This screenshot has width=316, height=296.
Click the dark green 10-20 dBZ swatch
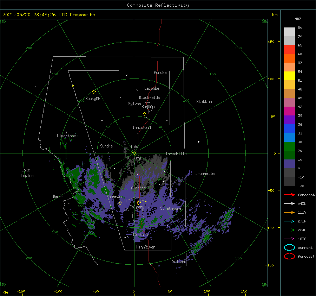[289, 155]
